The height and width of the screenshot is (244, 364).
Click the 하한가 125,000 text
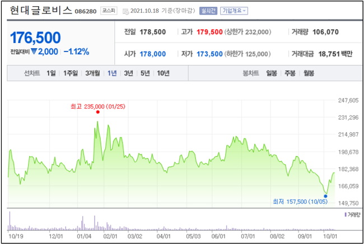coord(248,54)
